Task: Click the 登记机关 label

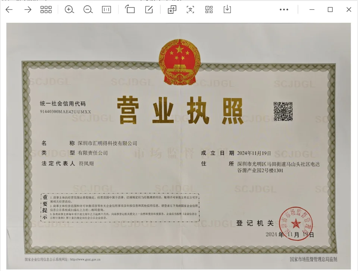Action: pos(255,223)
